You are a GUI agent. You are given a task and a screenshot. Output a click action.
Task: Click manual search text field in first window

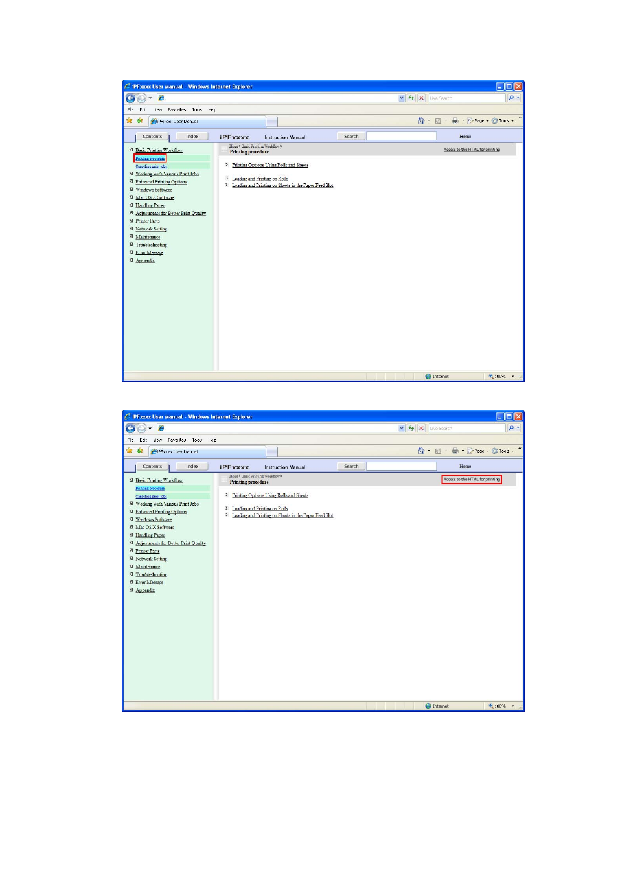tap(402, 137)
